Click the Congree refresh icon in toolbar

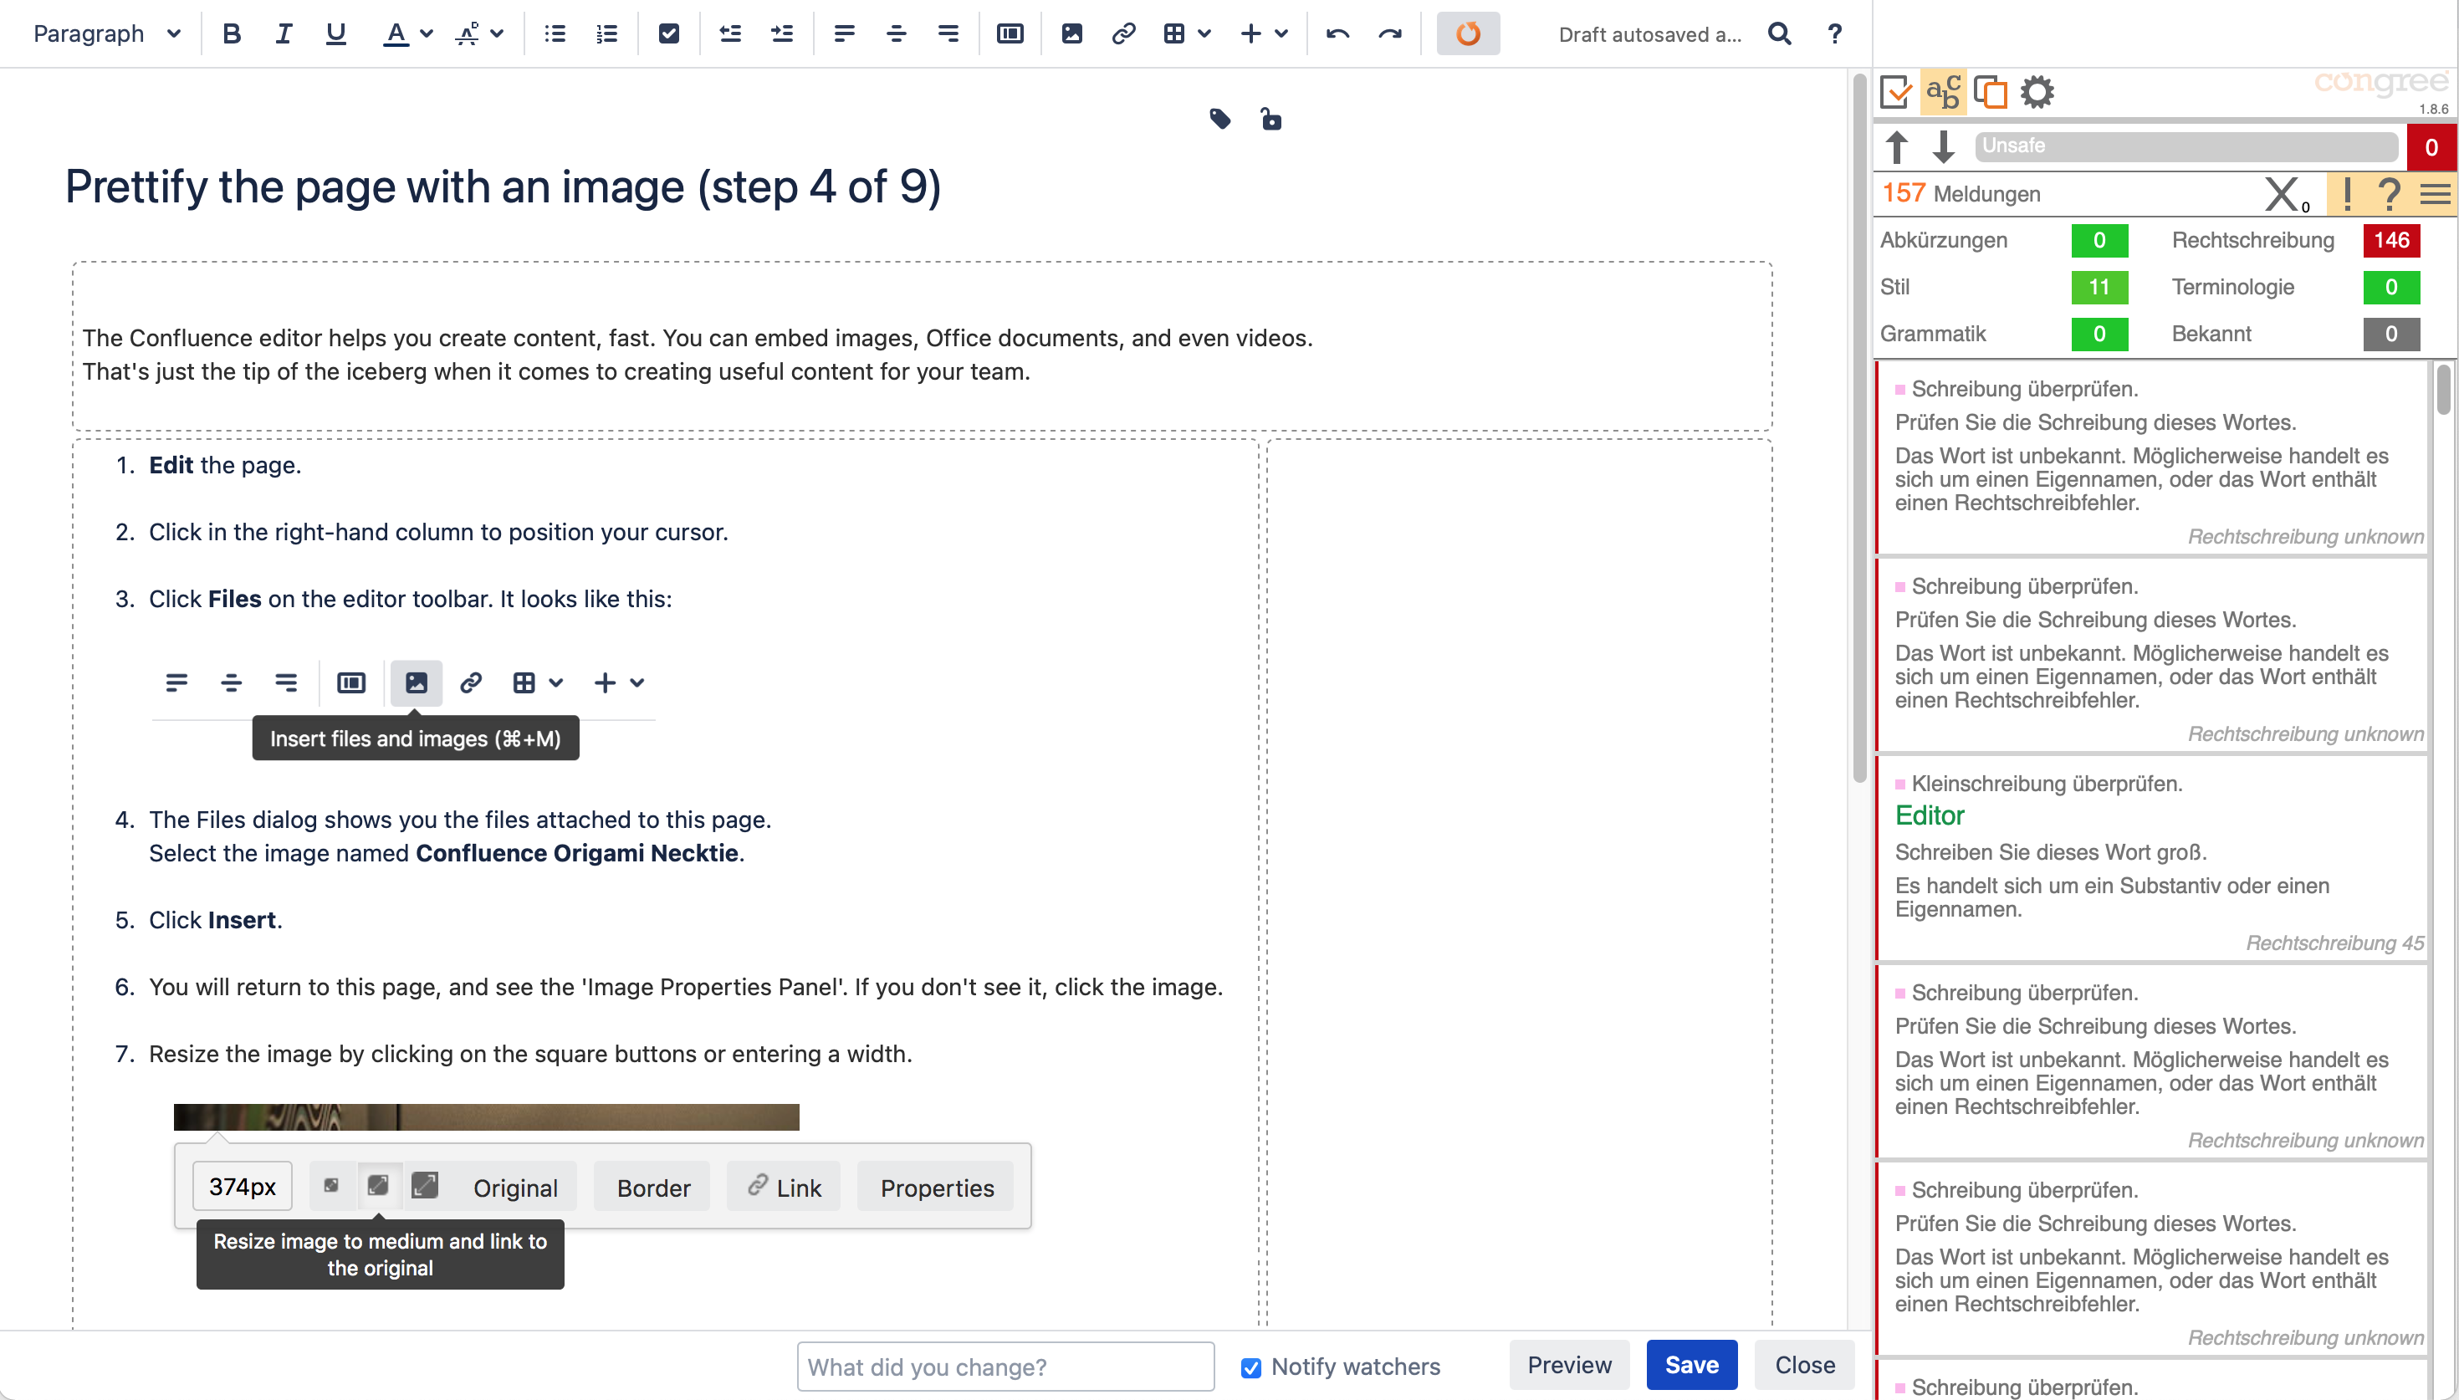coord(1467,34)
